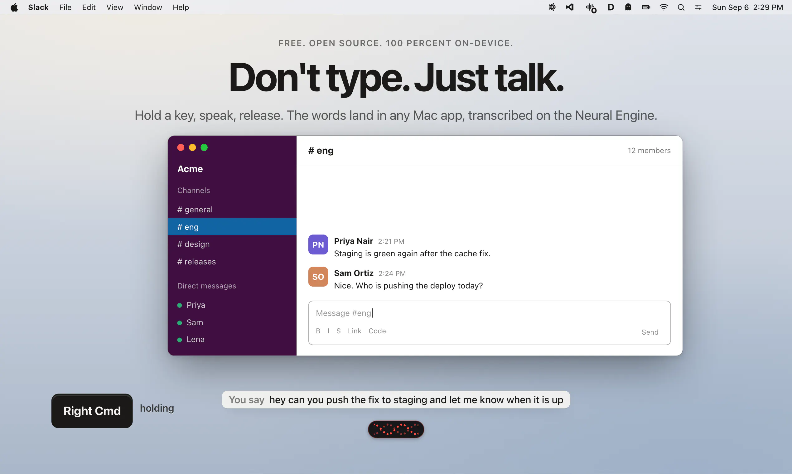Click the Direct messages section header
This screenshot has height=474, width=792.
[207, 286]
